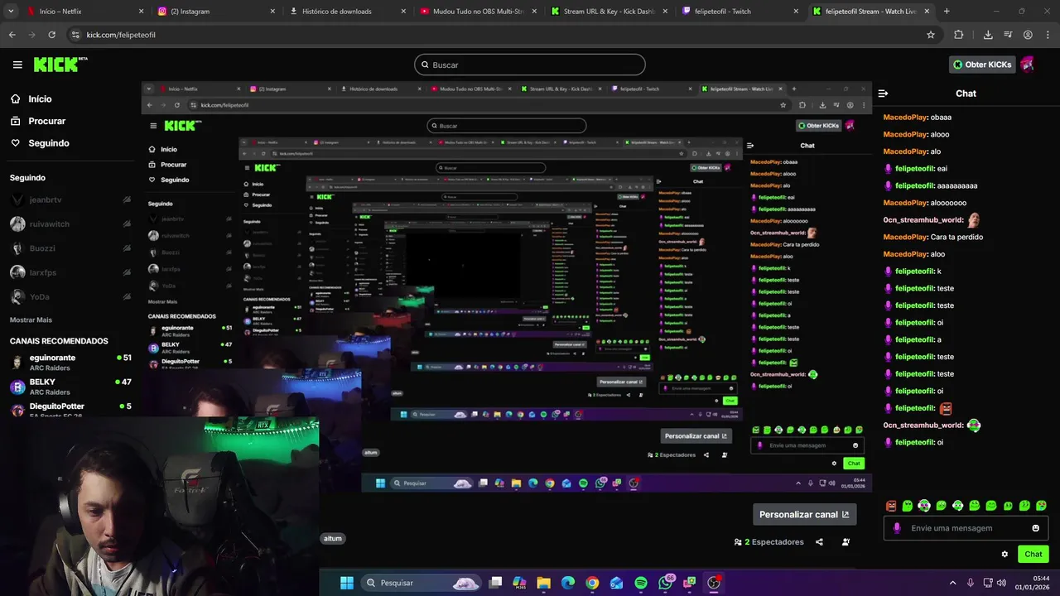Switch to the Histórico de downloads tab

(x=348, y=12)
